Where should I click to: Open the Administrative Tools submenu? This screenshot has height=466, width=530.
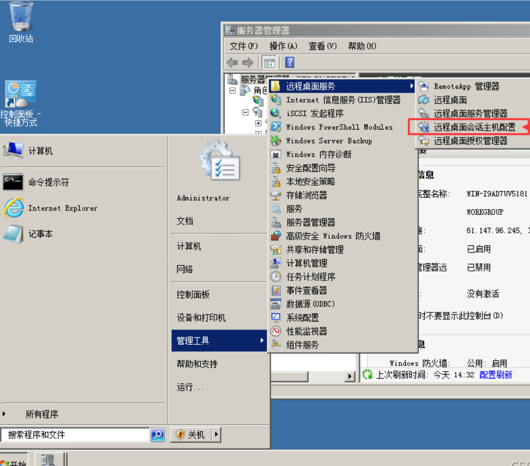click(219, 340)
